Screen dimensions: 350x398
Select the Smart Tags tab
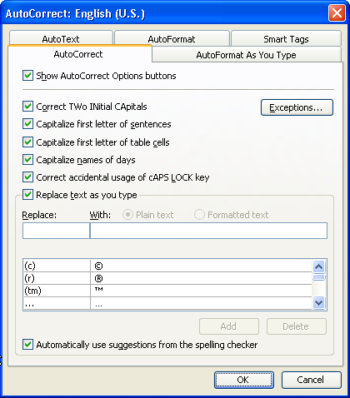(286, 38)
